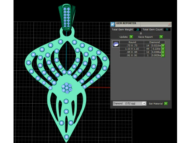Select the Diamond column header

pos(154,42)
